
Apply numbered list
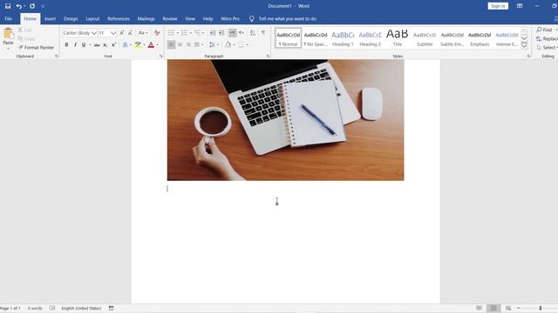(x=184, y=33)
